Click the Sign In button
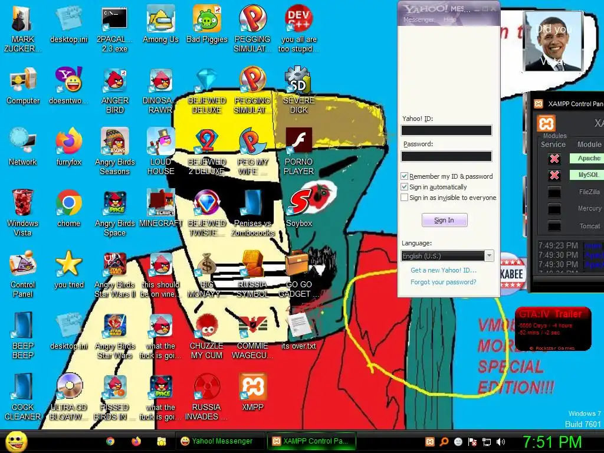Image resolution: width=604 pixels, height=453 pixels. pos(444,220)
